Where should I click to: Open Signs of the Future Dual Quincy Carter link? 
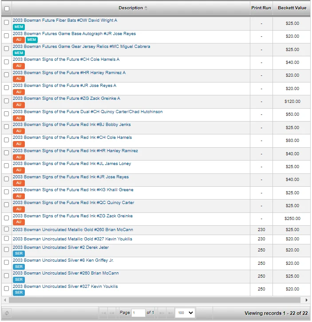87,112
